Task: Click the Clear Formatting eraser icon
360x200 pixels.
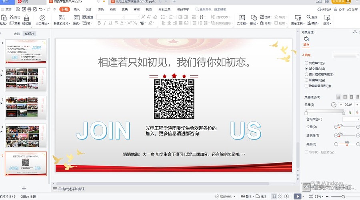Action: coord(155,17)
